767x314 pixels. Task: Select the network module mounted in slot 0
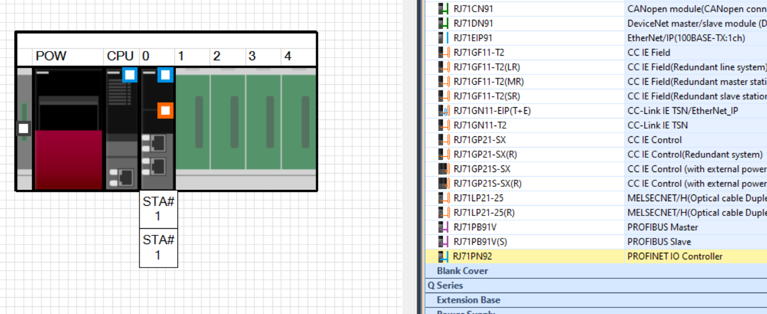[x=158, y=129]
